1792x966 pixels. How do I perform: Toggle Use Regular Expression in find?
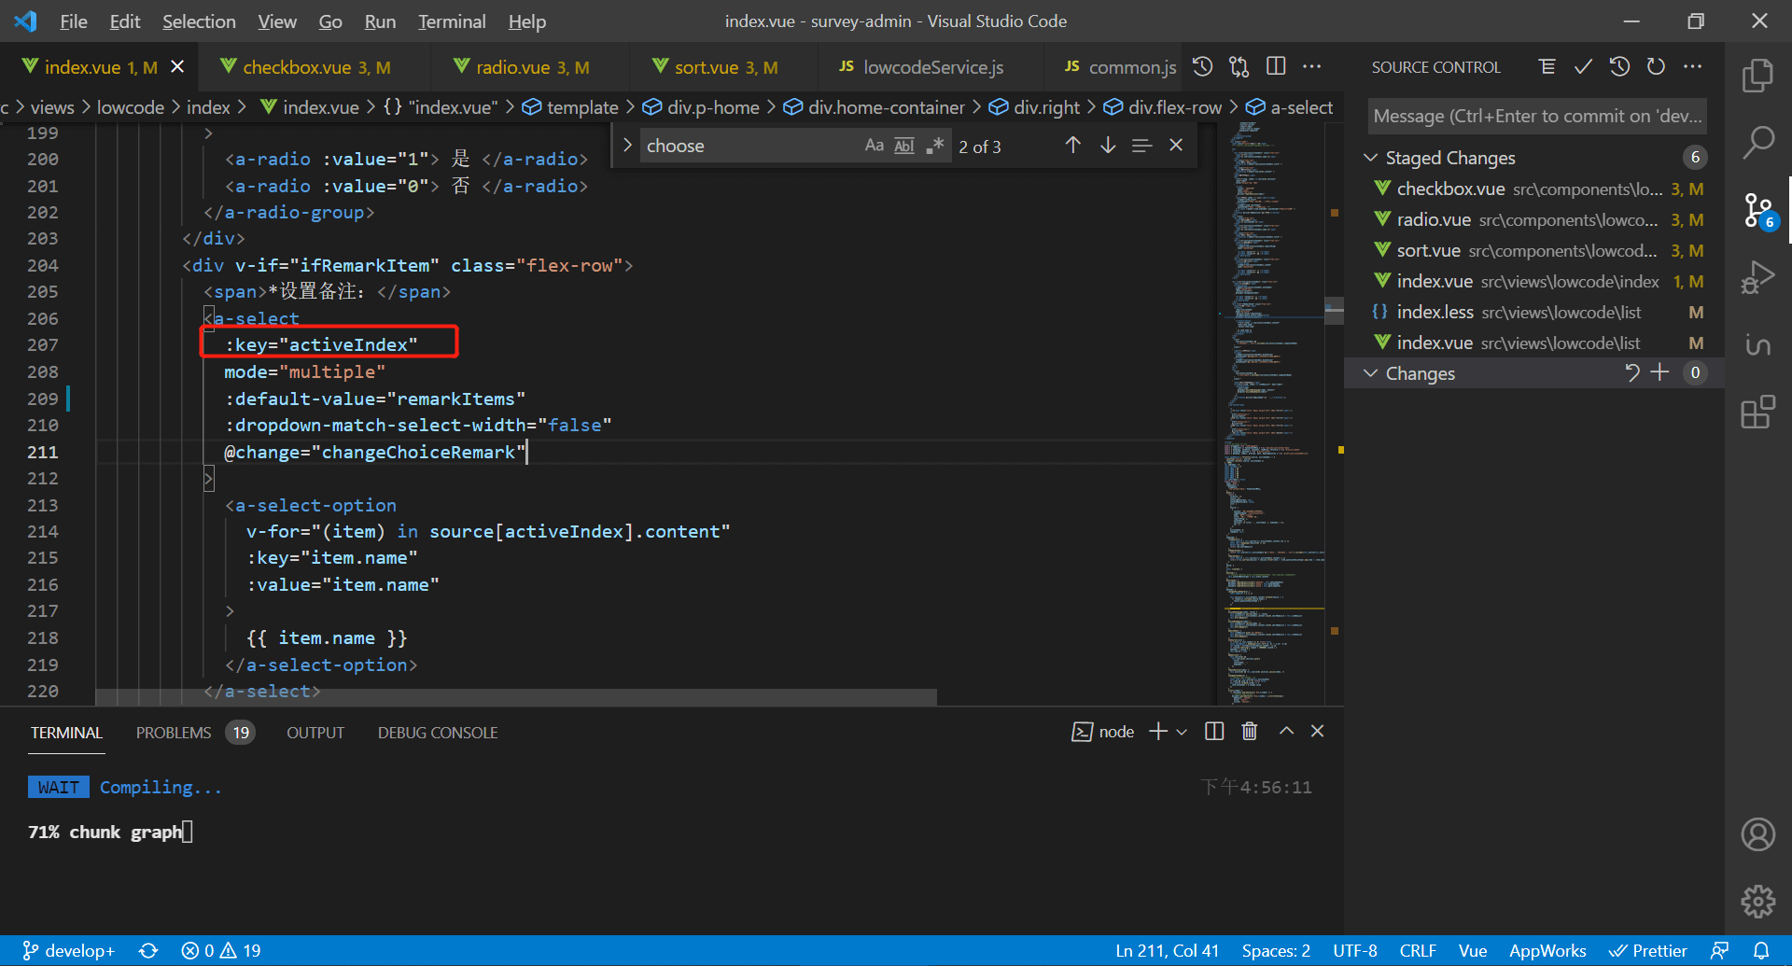point(934,146)
